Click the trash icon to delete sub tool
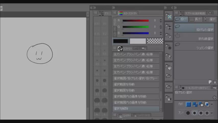This screenshot has height=123, width=218. coord(215,82)
